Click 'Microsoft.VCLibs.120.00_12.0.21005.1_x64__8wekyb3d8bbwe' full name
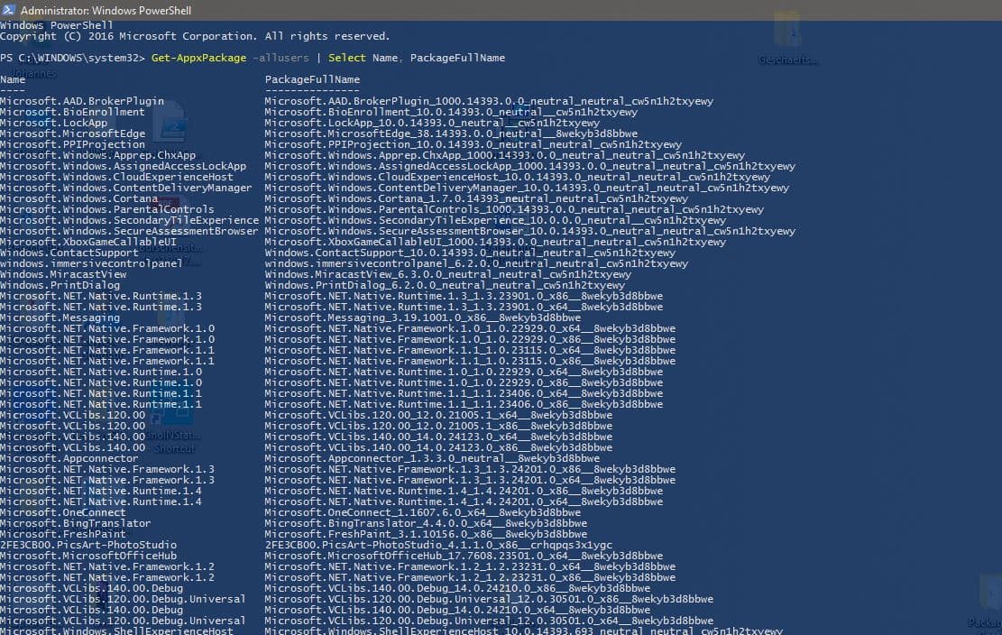This screenshot has height=635, width=1002. [439, 415]
